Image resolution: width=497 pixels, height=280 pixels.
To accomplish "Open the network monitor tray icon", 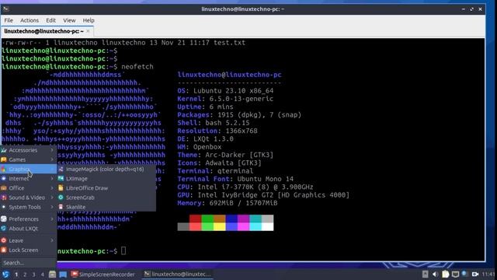I will (x=455, y=274).
